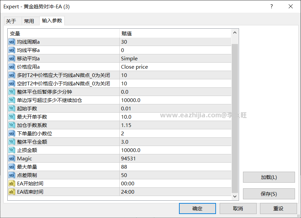Click the icon beside 多时T2中价格应大于均线aN微点

(x=12, y=75)
